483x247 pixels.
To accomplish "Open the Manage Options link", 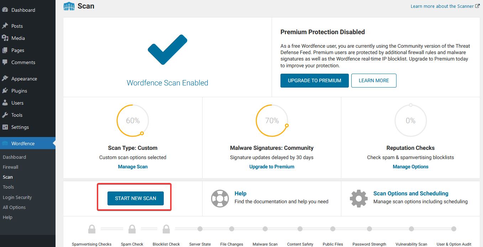I will pyautogui.click(x=410, y=167).
